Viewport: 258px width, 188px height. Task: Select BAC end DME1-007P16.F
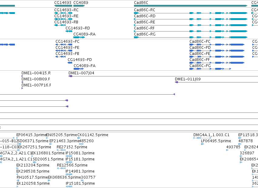coord(36,85)
